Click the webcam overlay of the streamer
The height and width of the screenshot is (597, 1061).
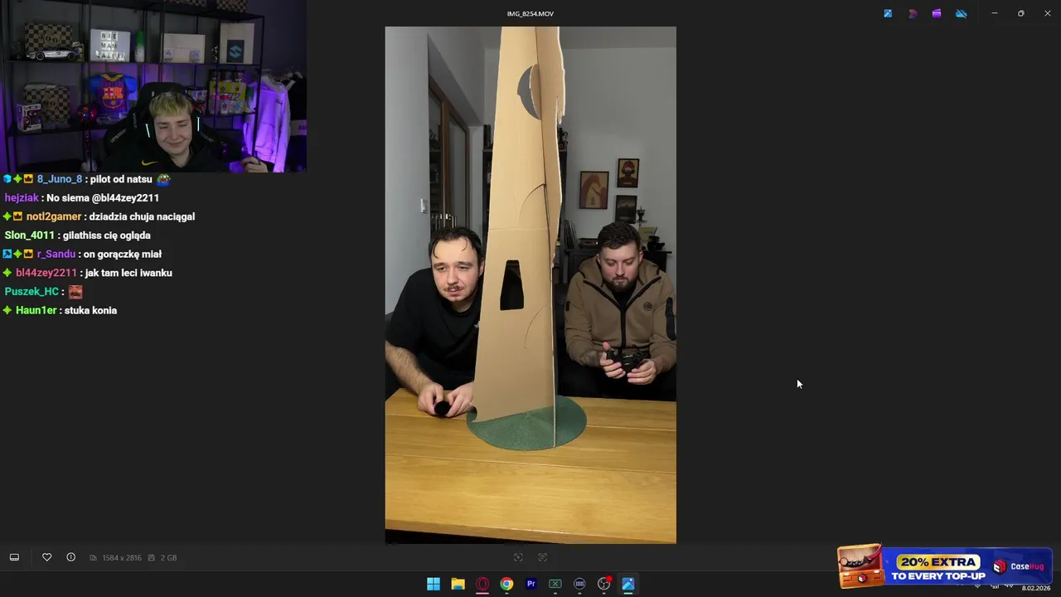click(x=153, y=85)
